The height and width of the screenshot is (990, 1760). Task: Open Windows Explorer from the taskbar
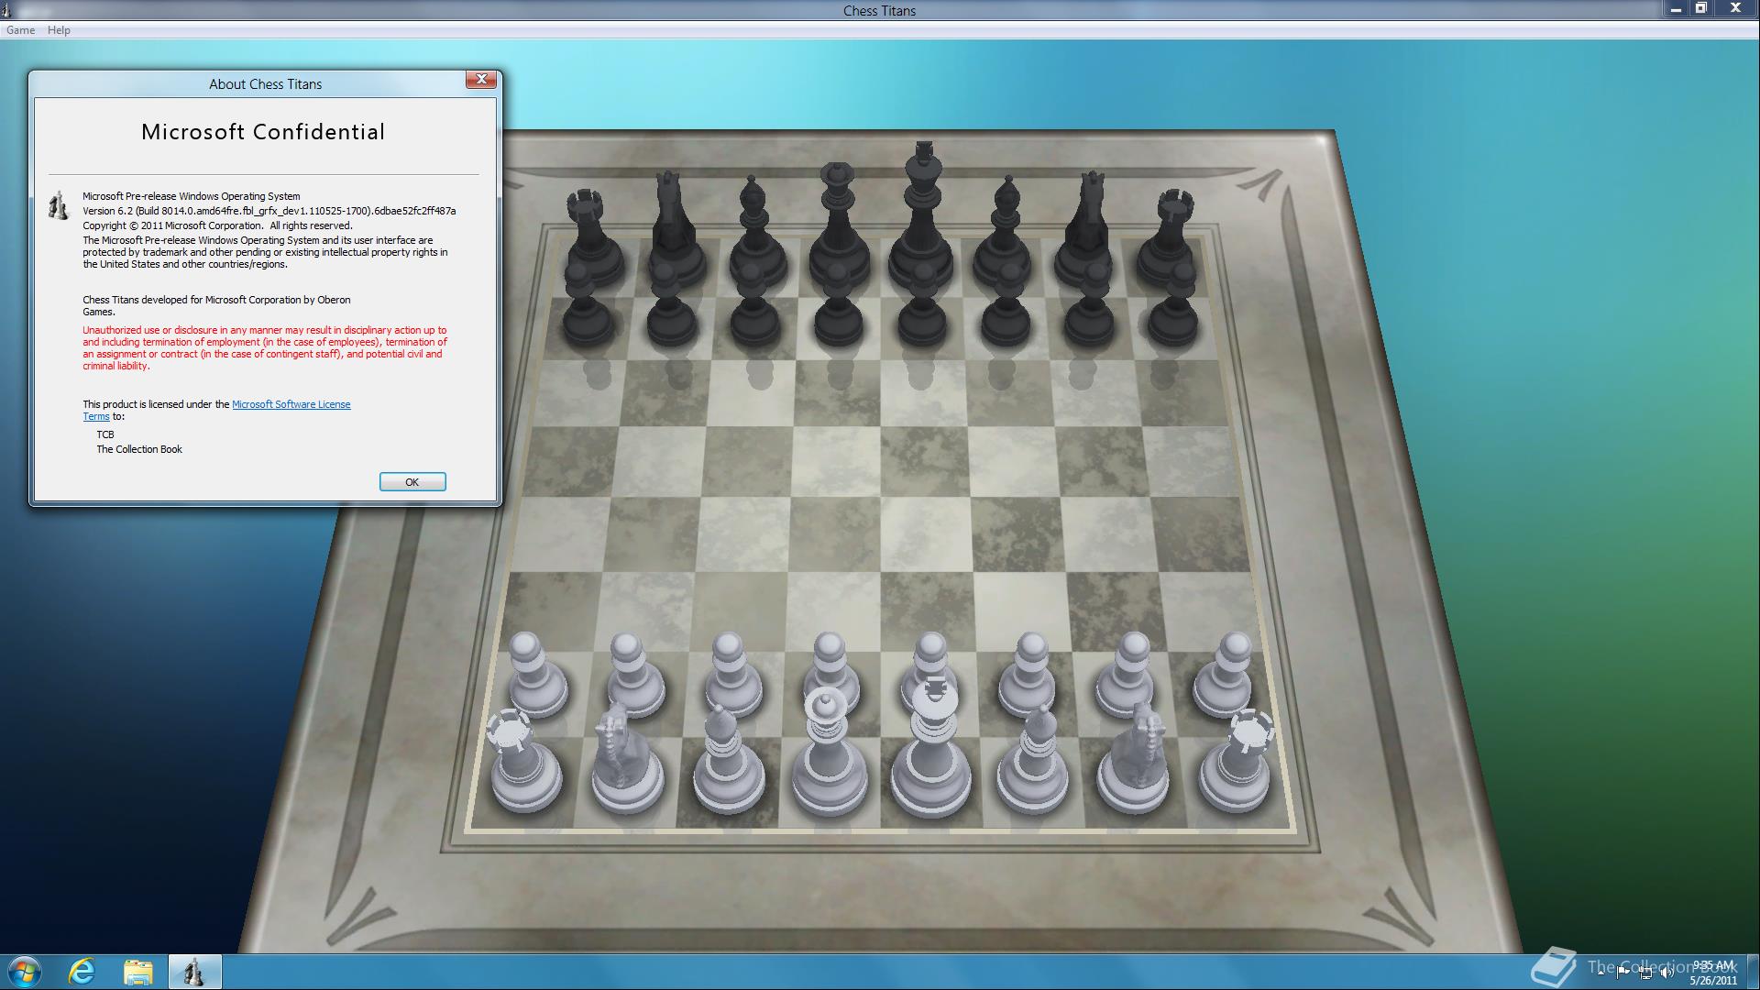(137, 972)
